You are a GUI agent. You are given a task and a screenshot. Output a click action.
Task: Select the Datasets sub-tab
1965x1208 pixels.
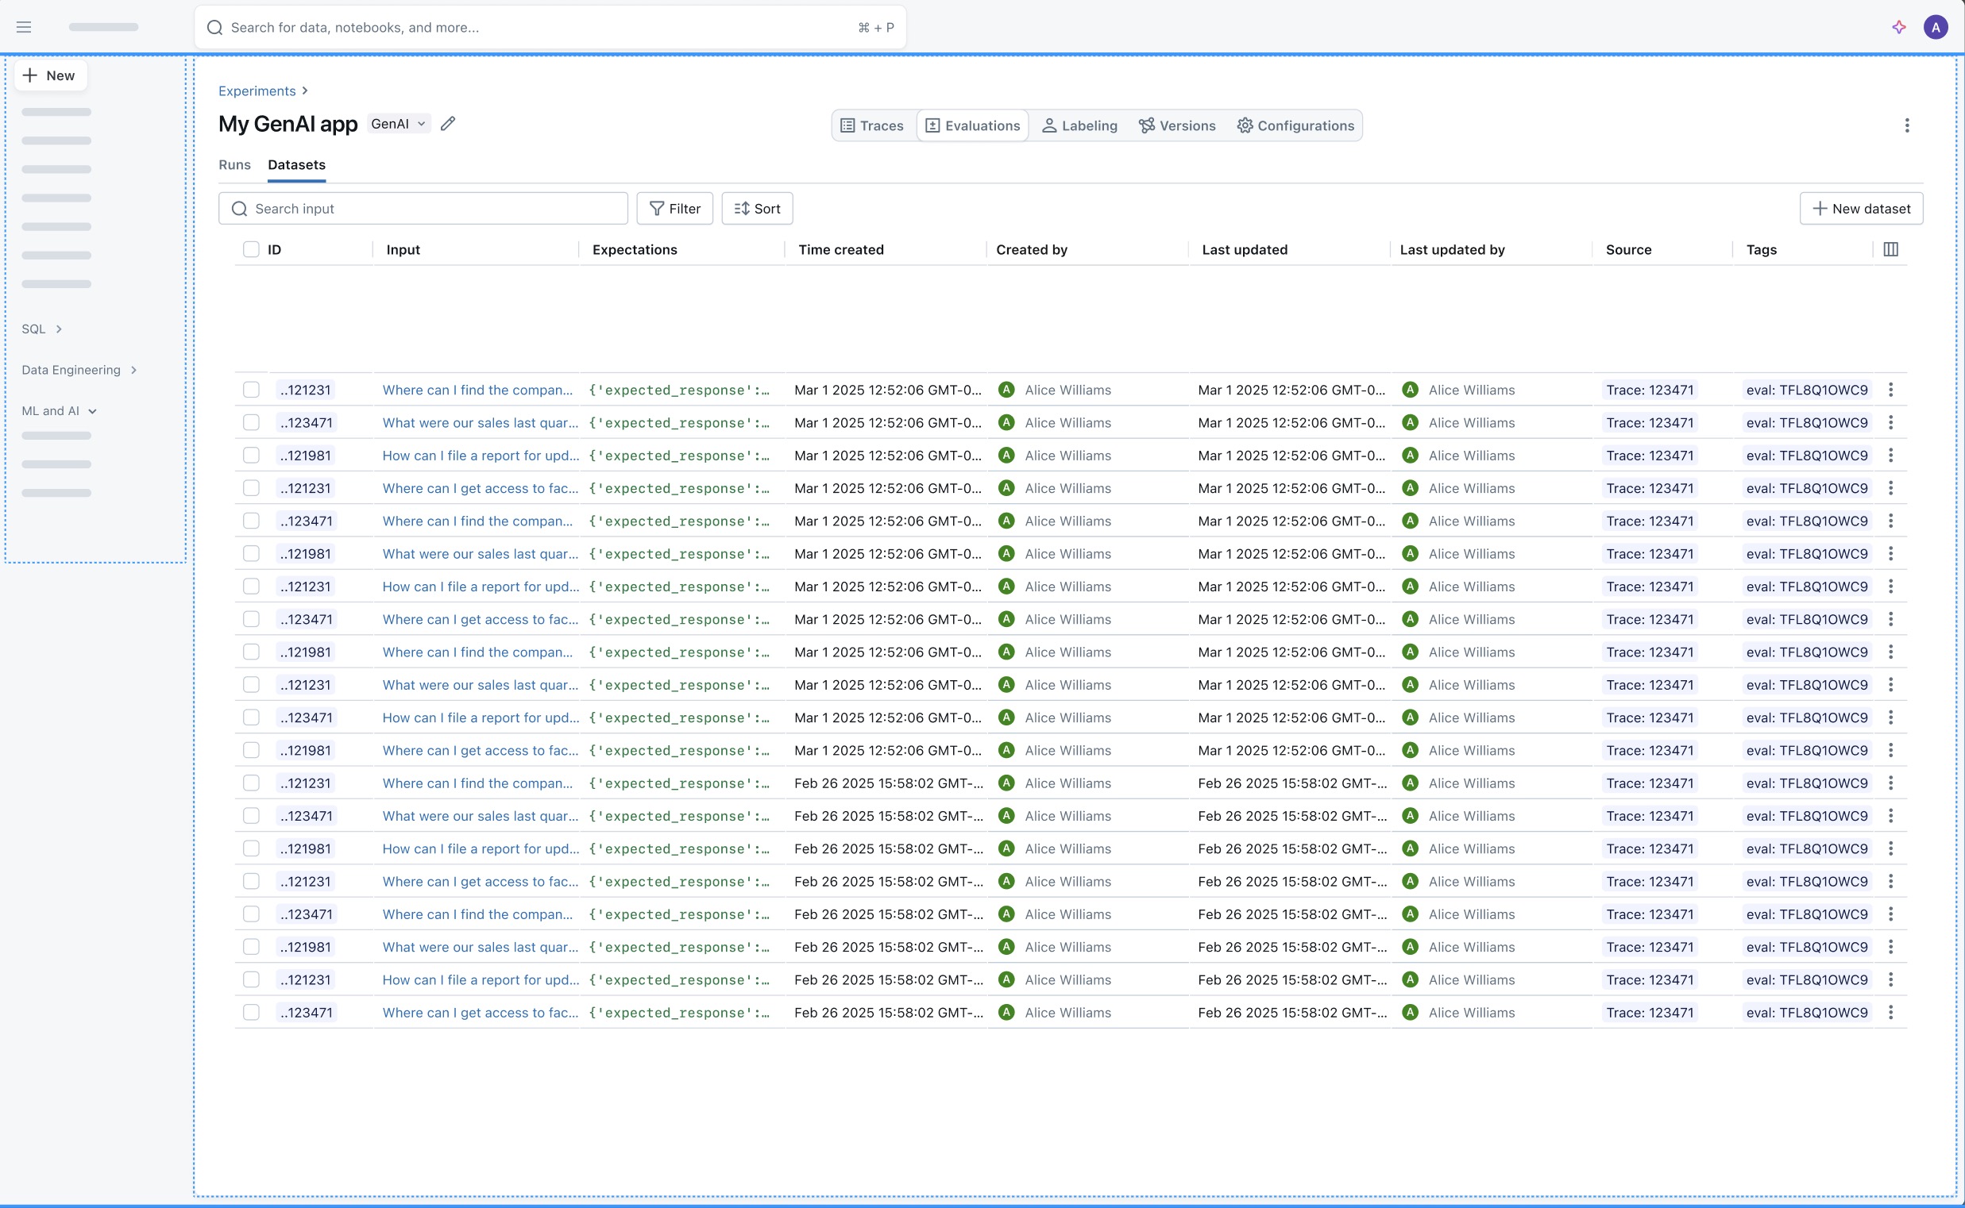pyautogui.click(x=296, y=164)
